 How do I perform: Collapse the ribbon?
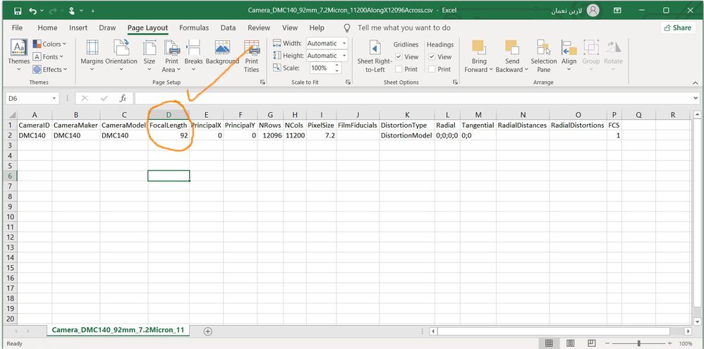[x=696, y=83]
